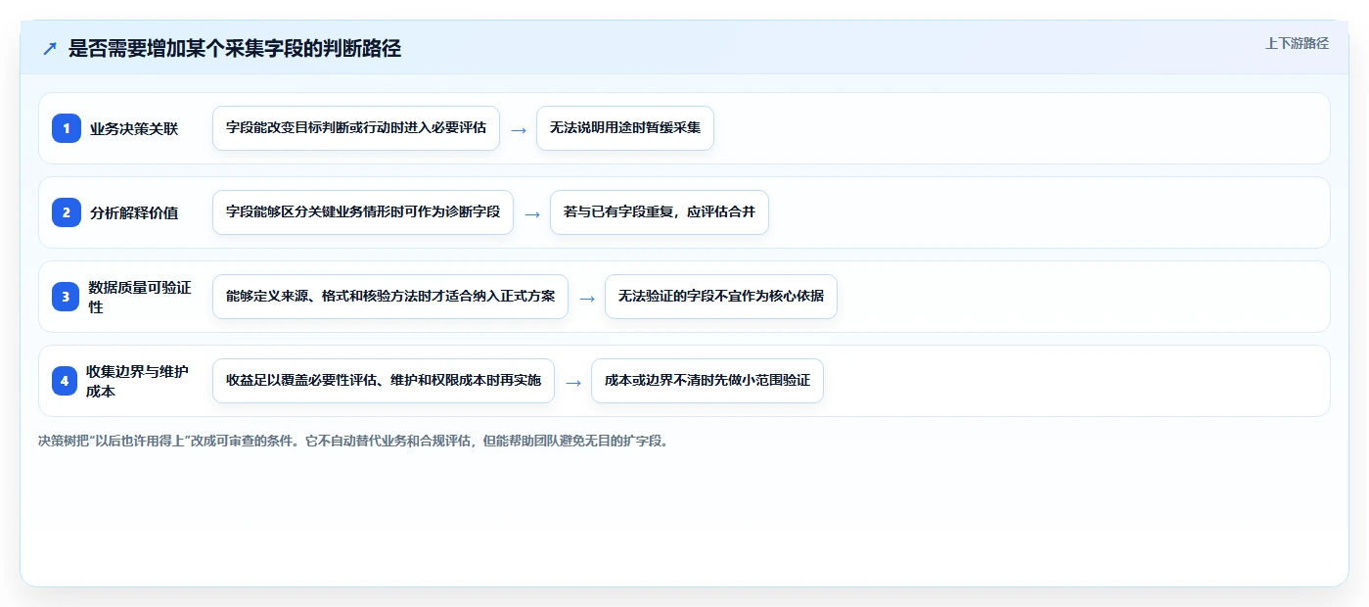The height and width of the screenshot is (607, 1369).
Task: Click the footnote text starting with 决策树把
Action: (x=355, y=441)
